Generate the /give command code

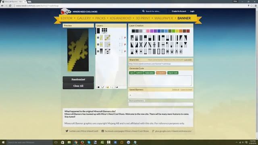point(132,73)
